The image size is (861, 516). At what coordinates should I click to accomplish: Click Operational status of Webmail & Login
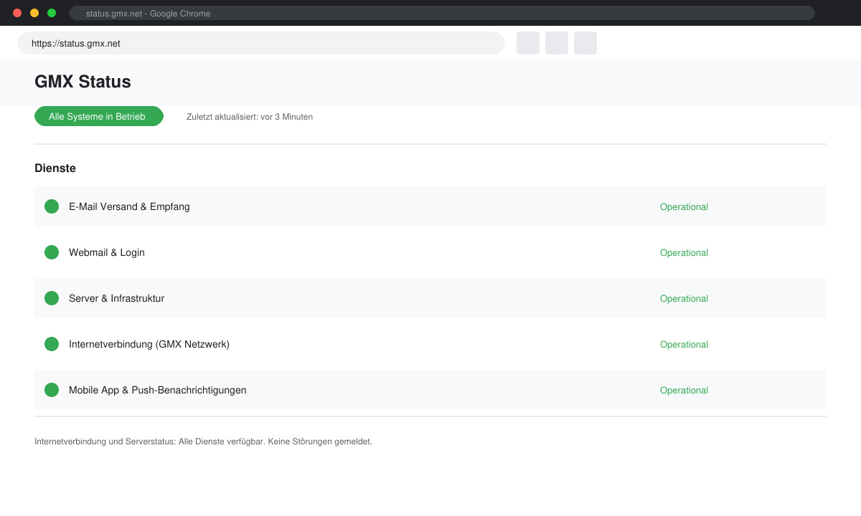684,252
